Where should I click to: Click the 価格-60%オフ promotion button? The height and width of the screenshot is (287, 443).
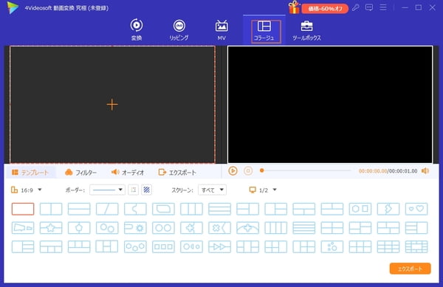325,8
